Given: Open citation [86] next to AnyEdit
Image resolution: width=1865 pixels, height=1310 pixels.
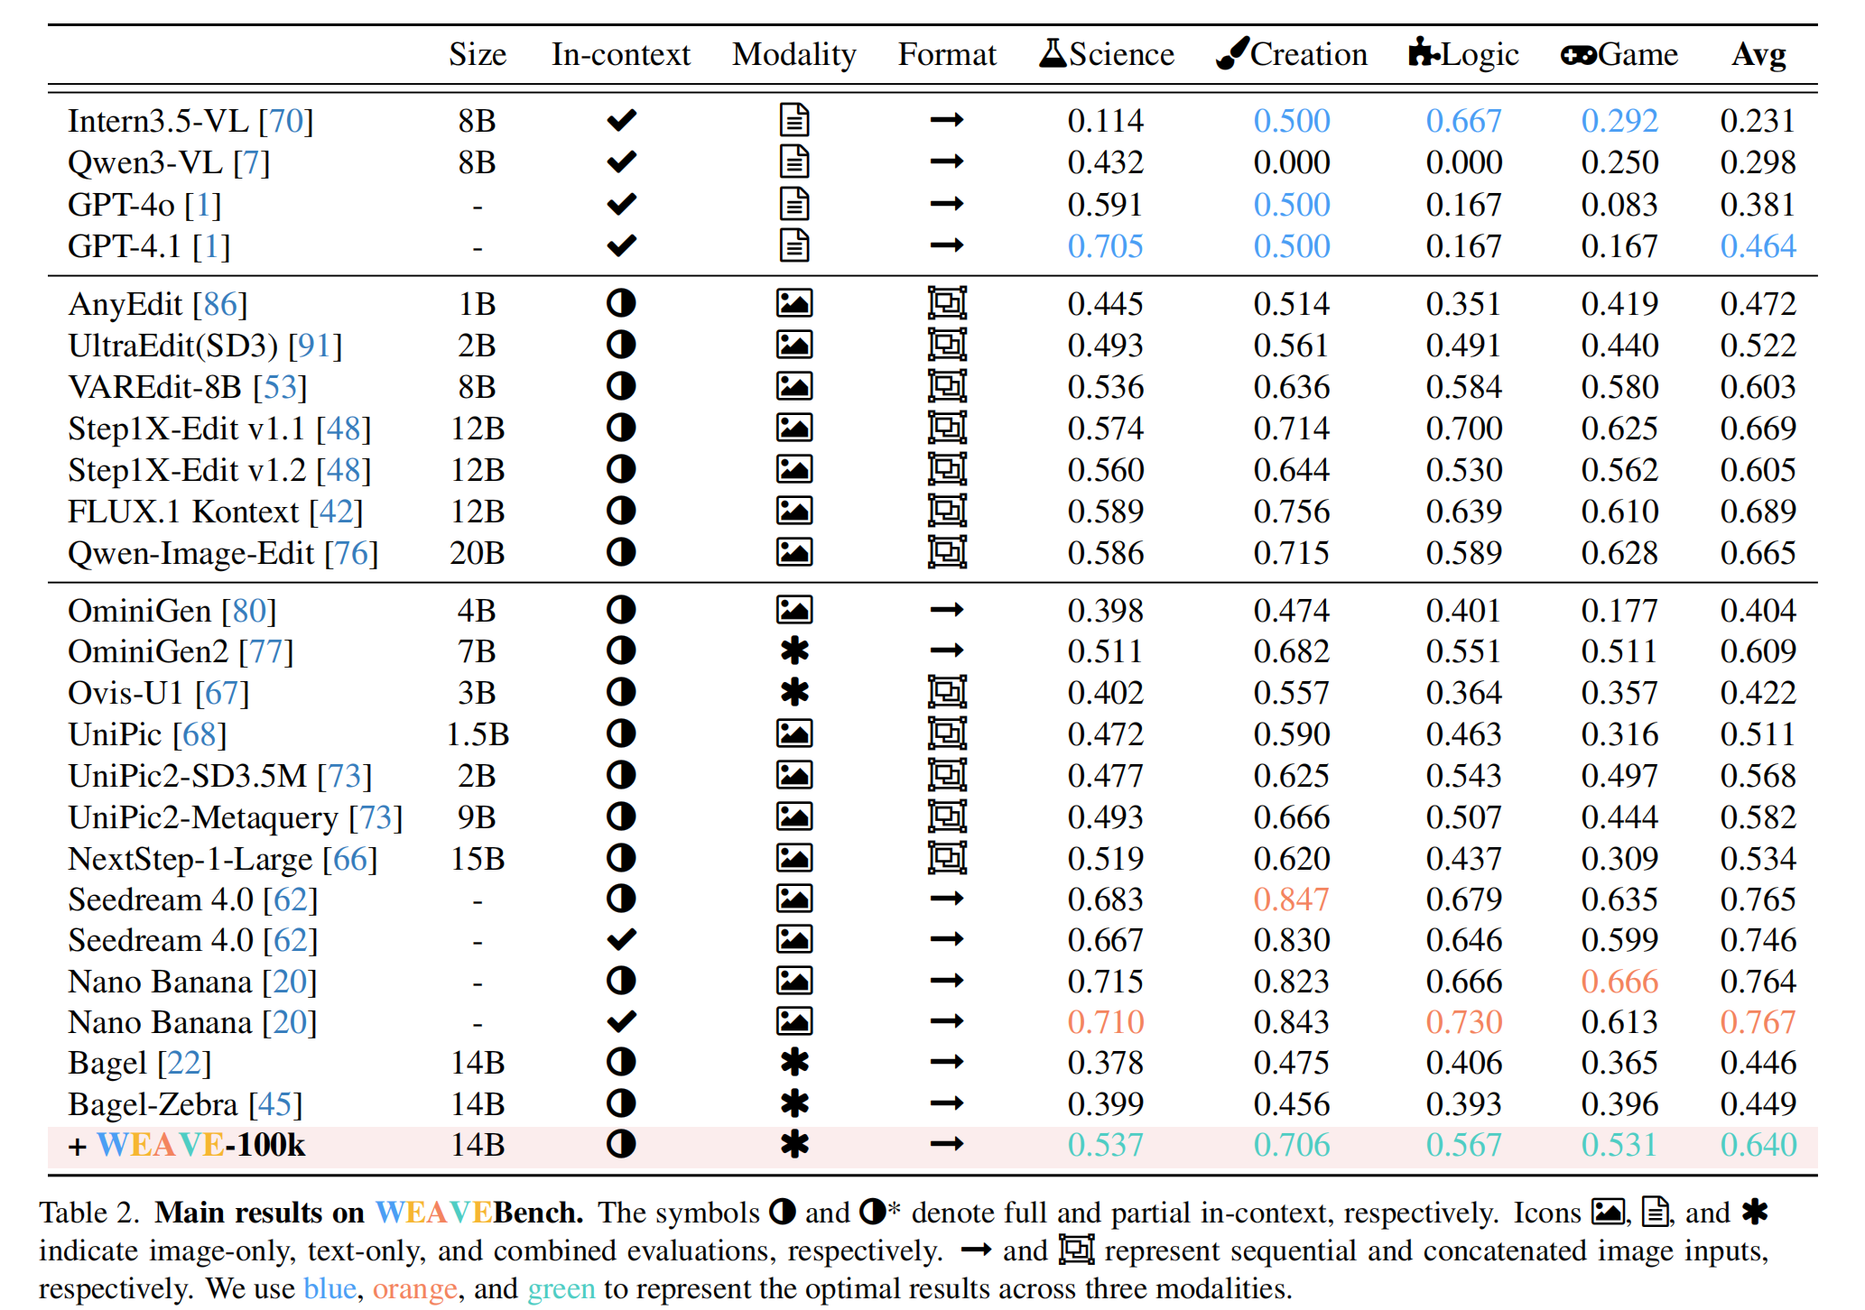Looking at the screenshot, I should click(220, 304).
